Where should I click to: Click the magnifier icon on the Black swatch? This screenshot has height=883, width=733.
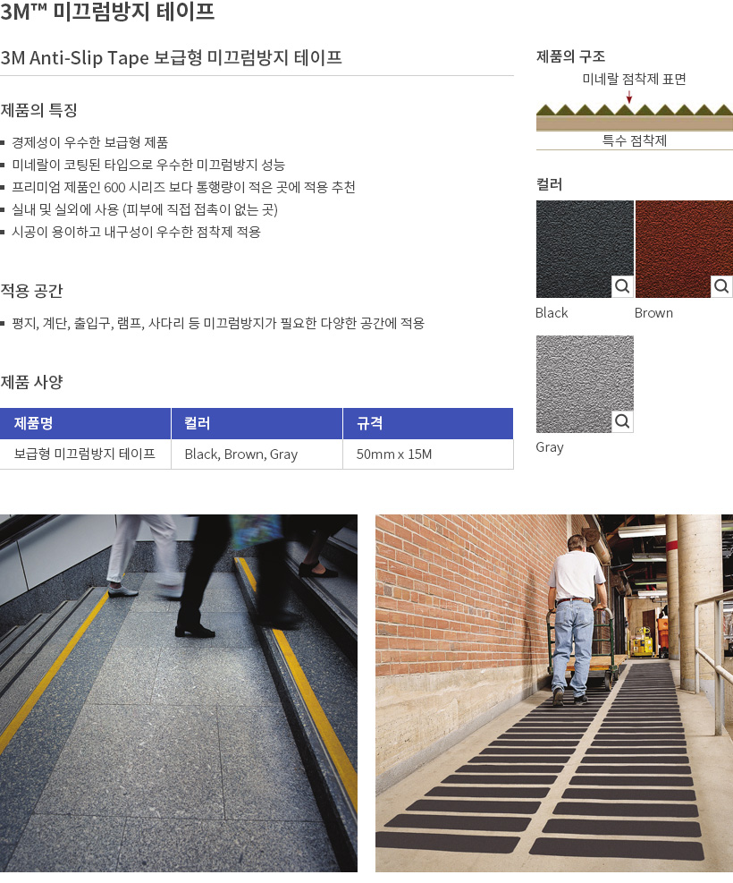point(622,286)
